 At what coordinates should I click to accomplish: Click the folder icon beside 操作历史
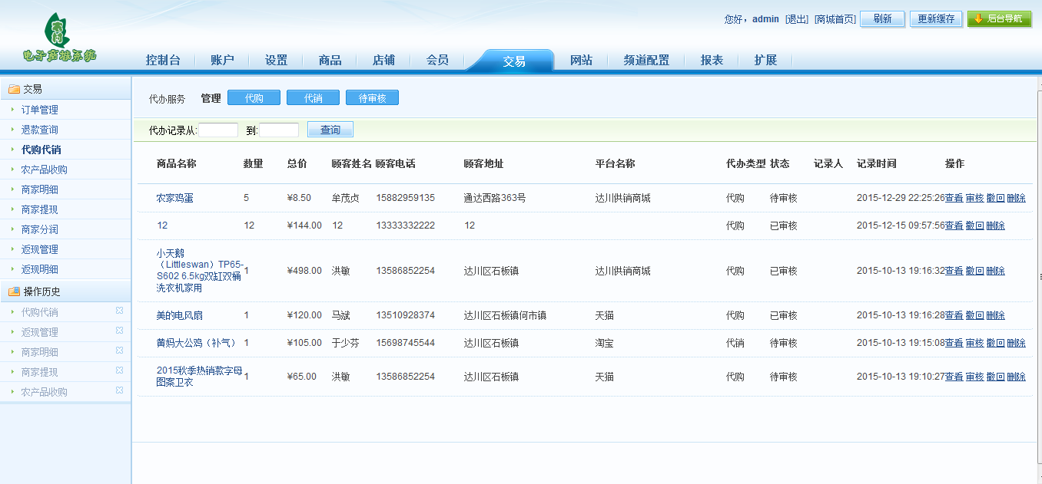[x=13, y=291]
